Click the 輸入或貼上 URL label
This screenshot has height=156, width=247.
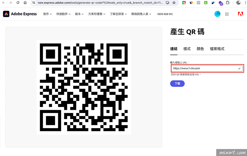(179, 62)
